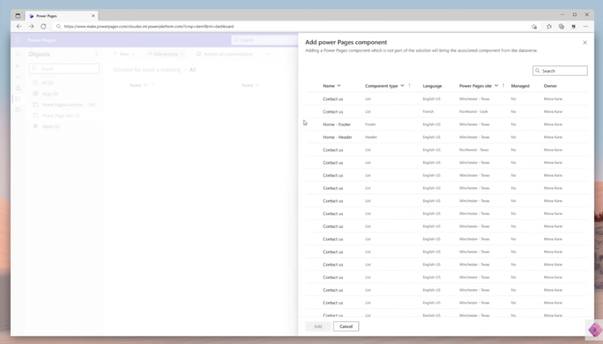603x344 pixels.
Task: Click the Search box in the Objects pane
Action: [64, 69]
